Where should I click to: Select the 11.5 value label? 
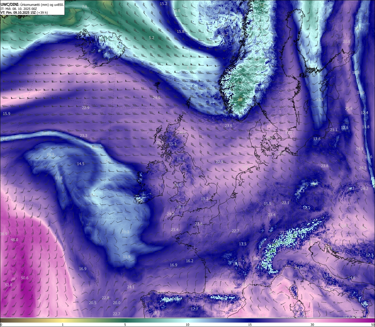click(320, 99)
